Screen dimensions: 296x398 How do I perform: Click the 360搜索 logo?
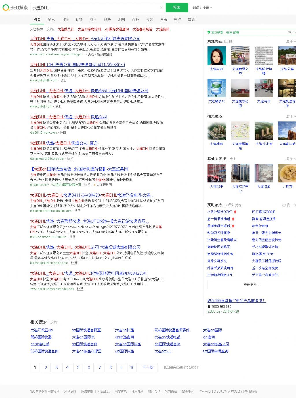coord(15,8)
